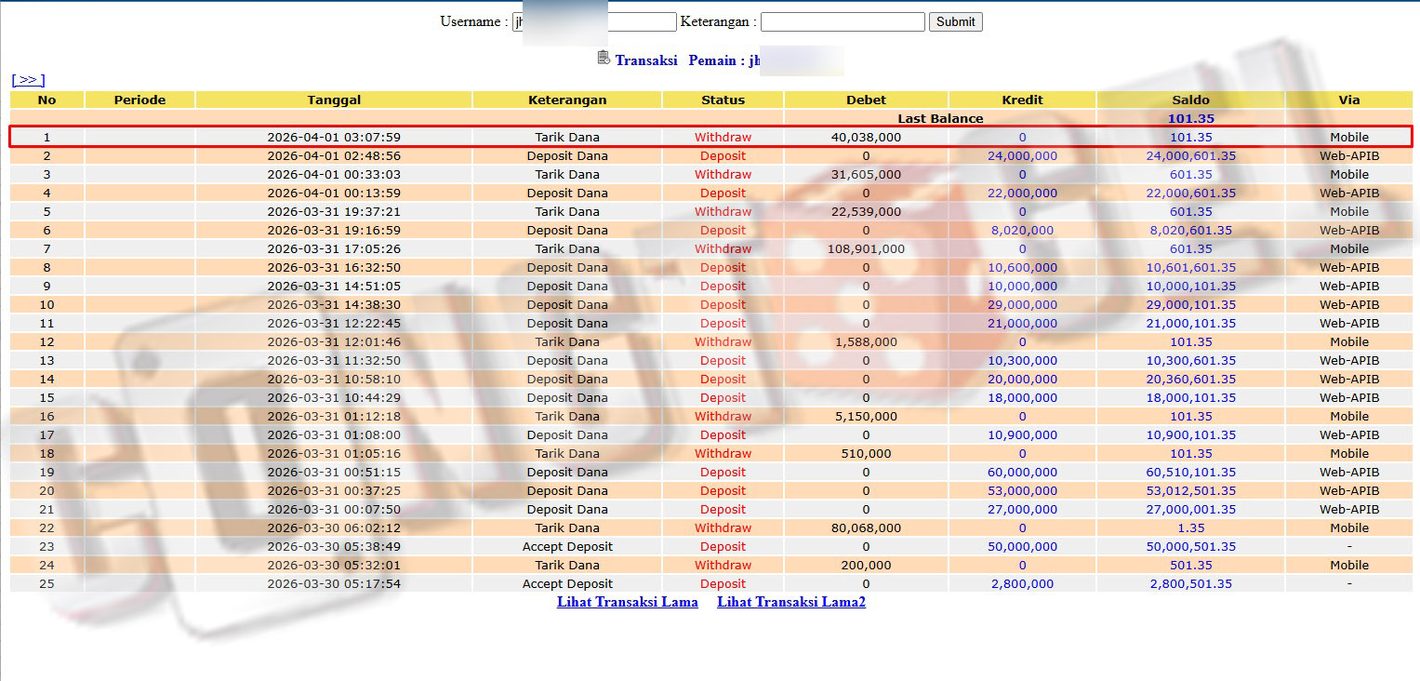Screen dimensions: 1420x681
Task: Click Tarik Dana in the 06:02:12 row
Action: point(567,527)
